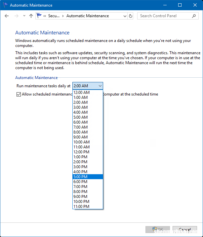Open the recent locations chevron
This screenshot has height=237, width=203.
coord(24,16)
